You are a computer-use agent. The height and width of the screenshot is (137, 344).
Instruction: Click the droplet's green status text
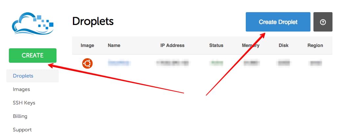pos(216,63)
